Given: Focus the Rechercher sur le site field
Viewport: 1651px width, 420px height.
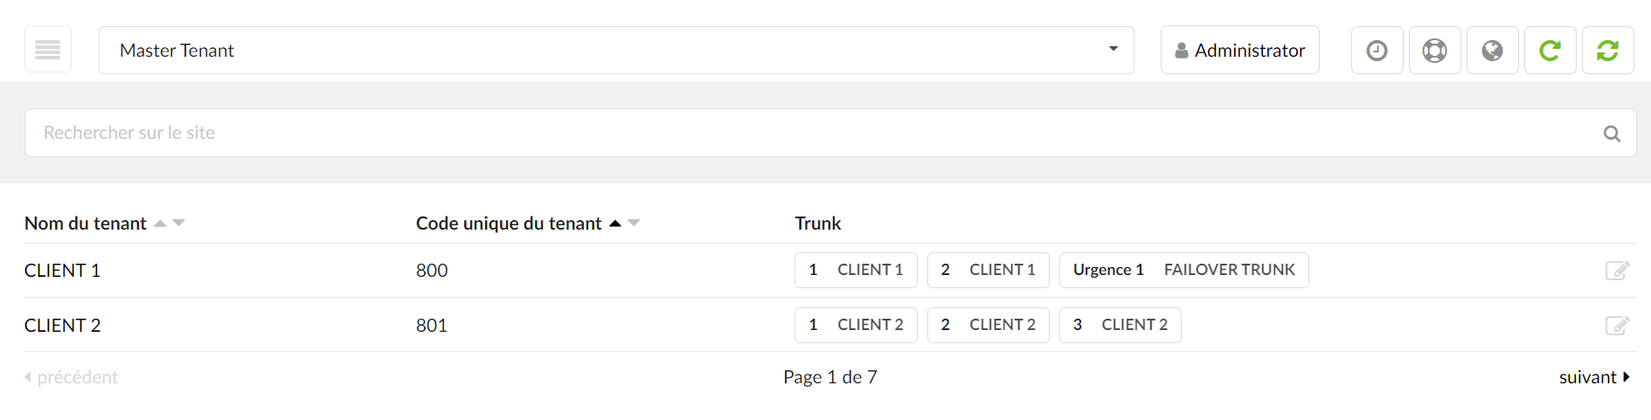Looking at the screenshot, I should point(830,133).
